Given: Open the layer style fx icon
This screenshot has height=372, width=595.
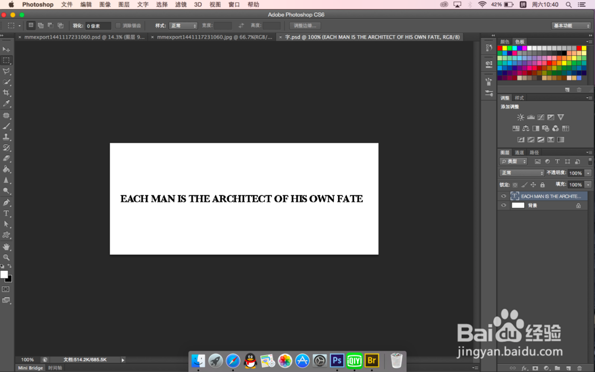Looking at the screenshot, I should click(x=524, y=368).
